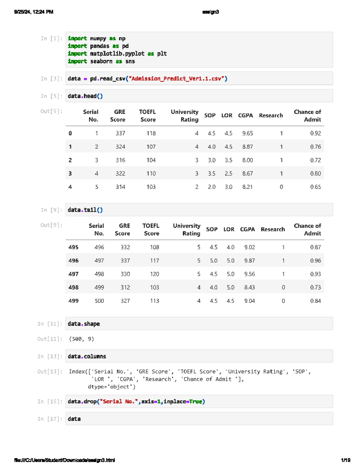Click the In [1] cell prompt
Screen dimensions: 364x471
(x=51, y=38)
